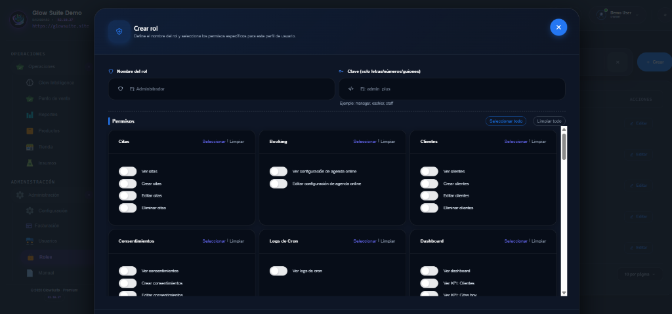Collapse the Operaciones sidebar group
Image resolution: width=672 pixels, height=314 pixels.
(x=89, y=67)
